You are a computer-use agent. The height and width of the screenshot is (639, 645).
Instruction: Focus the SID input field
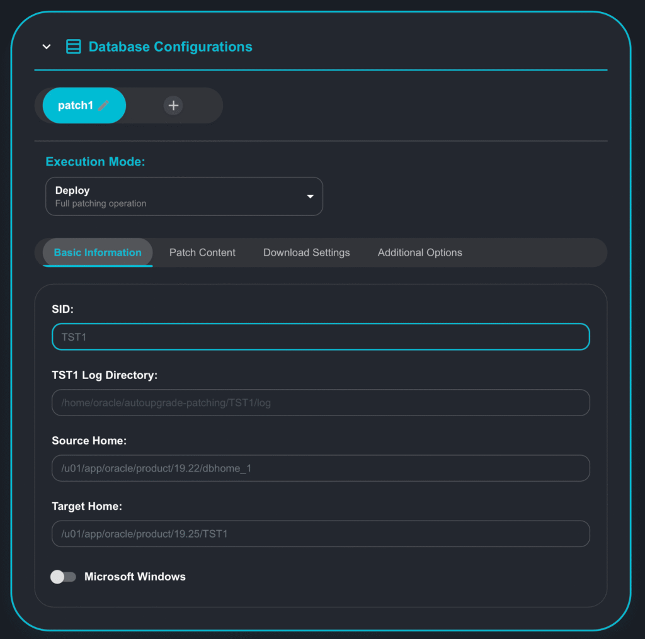coord(321,337)
